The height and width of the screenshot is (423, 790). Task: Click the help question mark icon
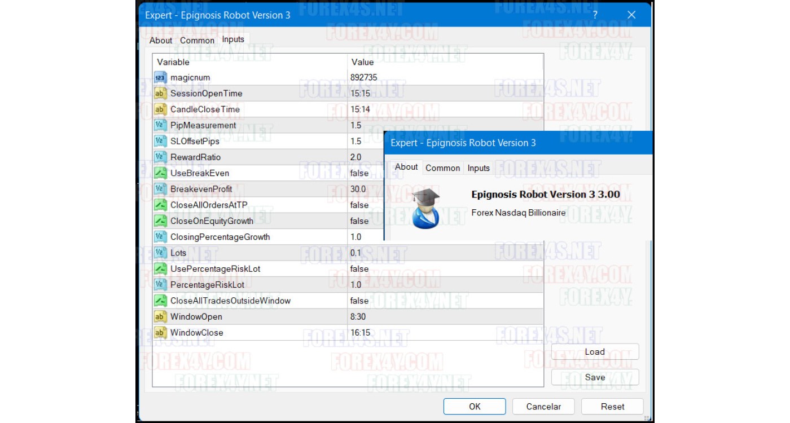(594, 15)
